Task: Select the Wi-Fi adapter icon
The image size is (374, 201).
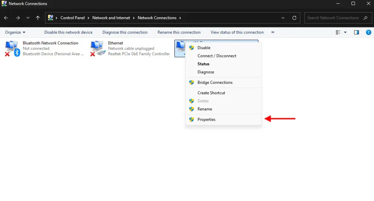Action: (x=180, y=48)
